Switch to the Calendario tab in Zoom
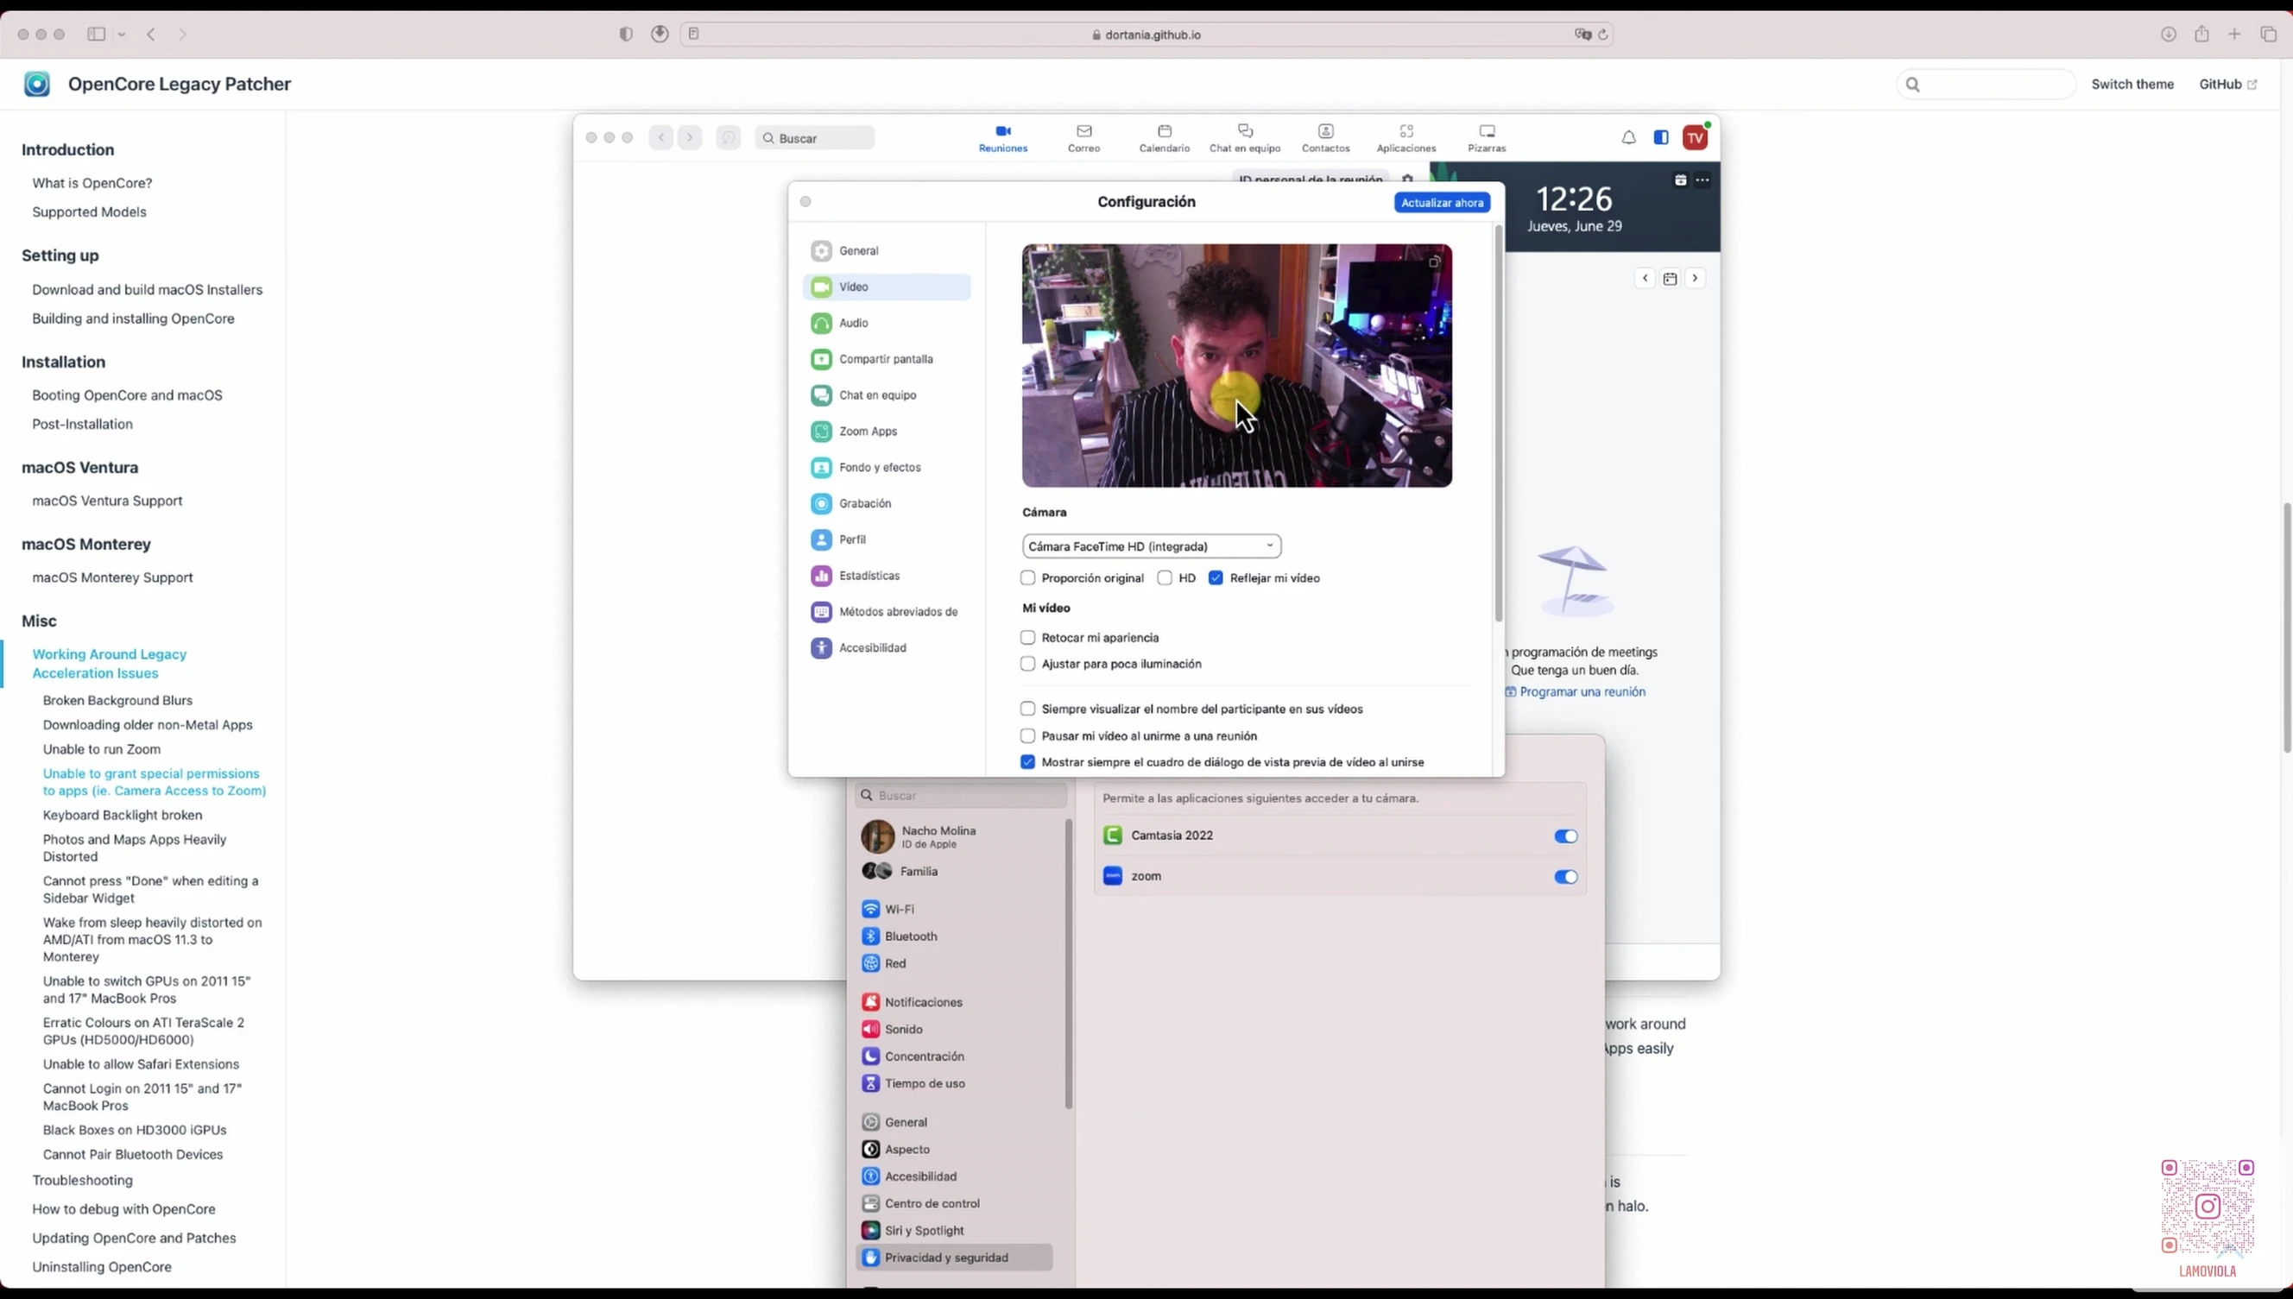Image resolution: width=2293 pixels, height=1299 pixels. click(1165, 138)
